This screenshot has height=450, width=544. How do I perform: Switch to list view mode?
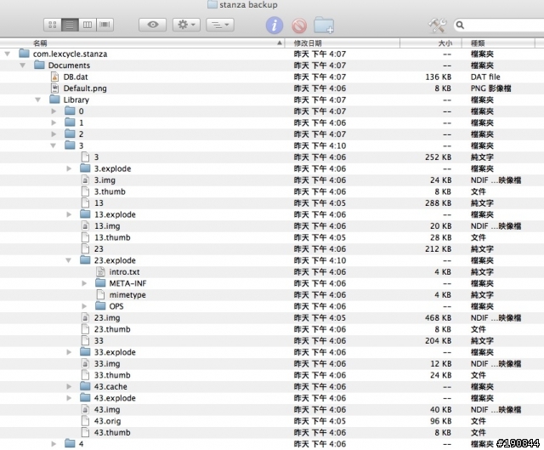[70, 25]
